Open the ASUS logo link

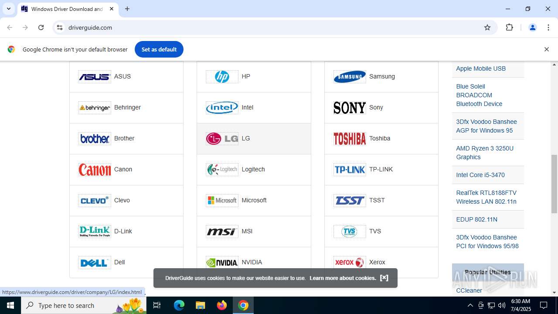click(x=95, y=77)
